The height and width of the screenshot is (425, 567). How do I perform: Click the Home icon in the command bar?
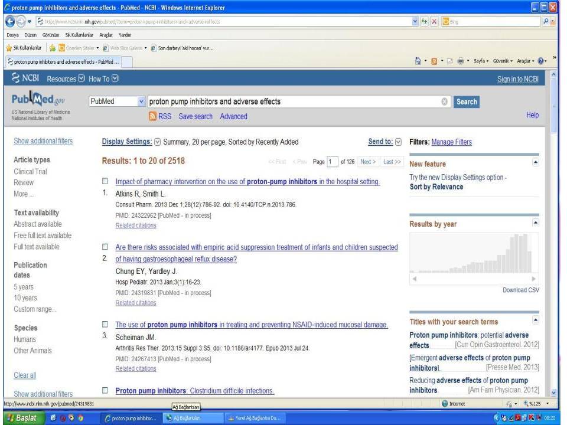click(418, 61)
